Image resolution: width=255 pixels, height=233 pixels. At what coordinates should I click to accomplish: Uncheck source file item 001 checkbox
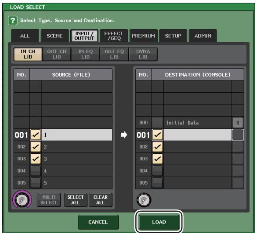point(35,135)
